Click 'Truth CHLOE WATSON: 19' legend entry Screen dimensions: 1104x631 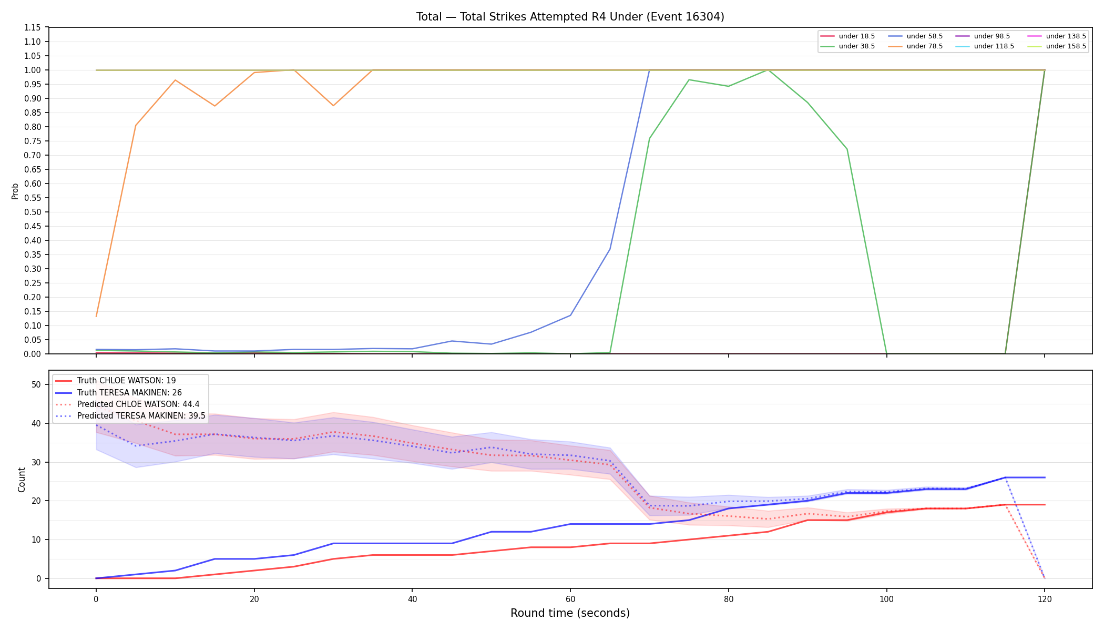click(116, 381)
